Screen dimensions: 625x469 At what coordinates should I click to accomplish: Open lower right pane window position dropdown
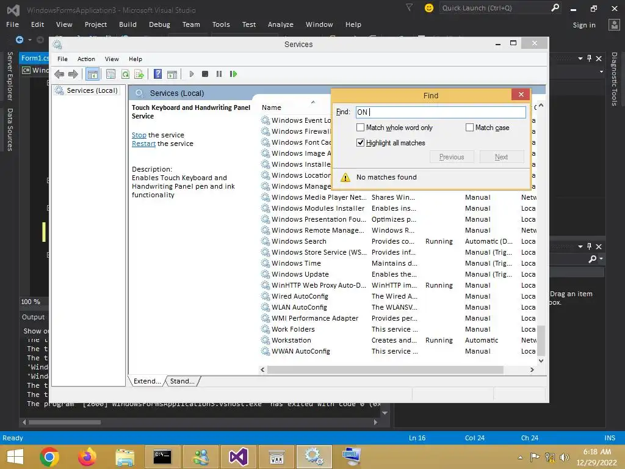coord(580,247)
